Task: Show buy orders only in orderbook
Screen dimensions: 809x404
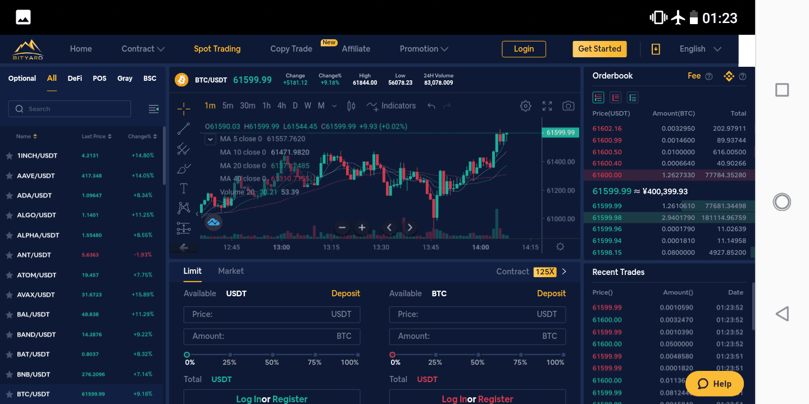Action: 633,98
